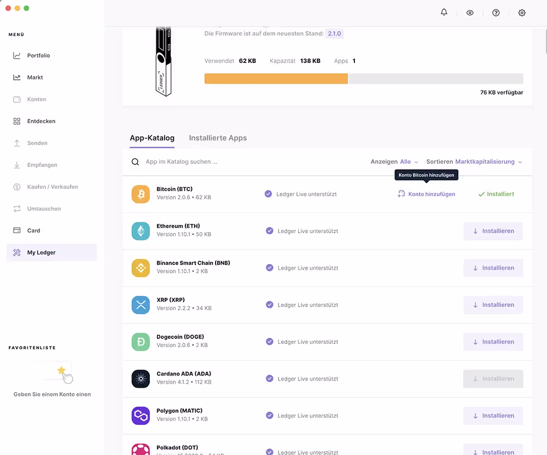Click the orange storage usage bar
Viewport: 547px width, 455px height.
[x=276, y=78]
